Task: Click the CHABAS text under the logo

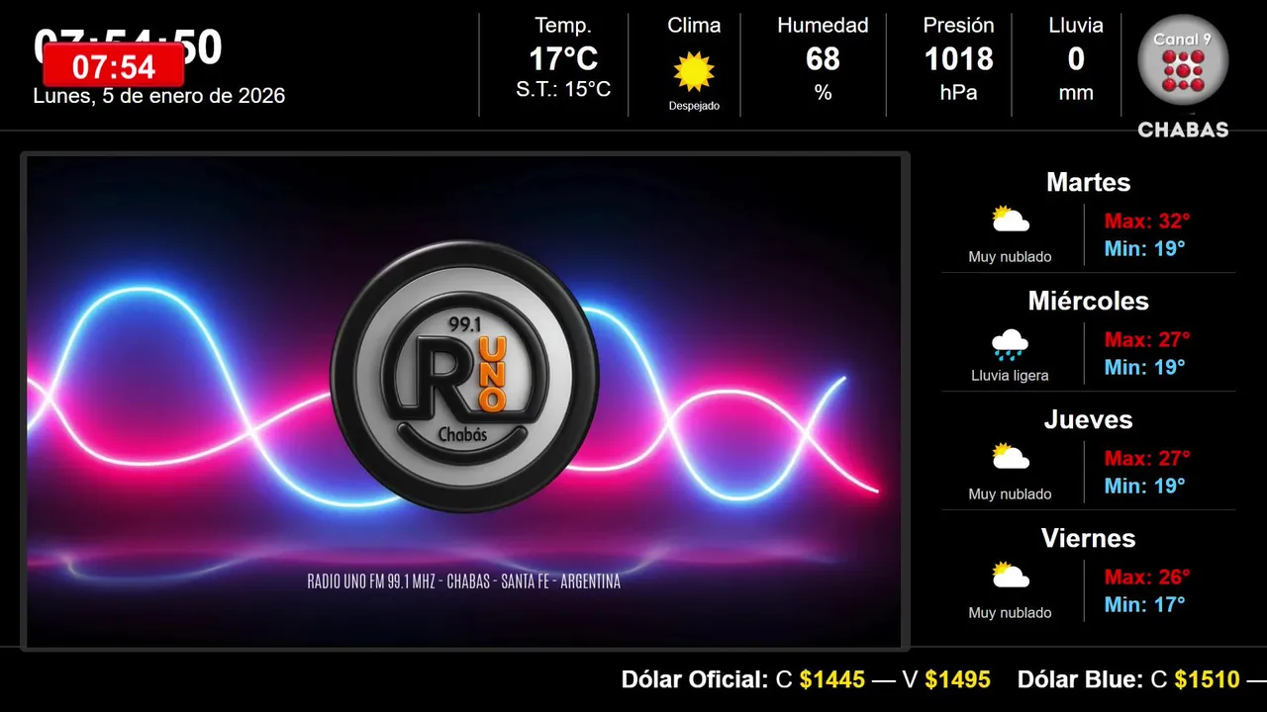Action: (1183, 130)
